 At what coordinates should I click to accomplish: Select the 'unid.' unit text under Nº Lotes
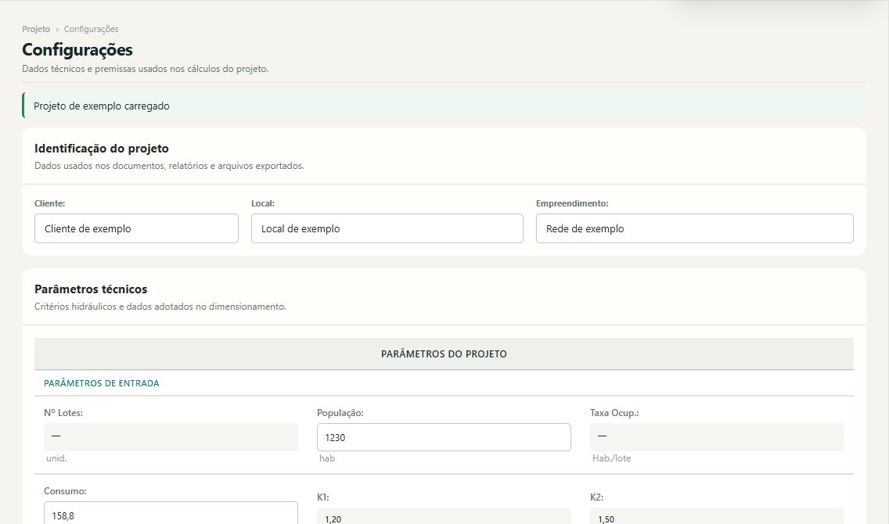tap(56, 458)
